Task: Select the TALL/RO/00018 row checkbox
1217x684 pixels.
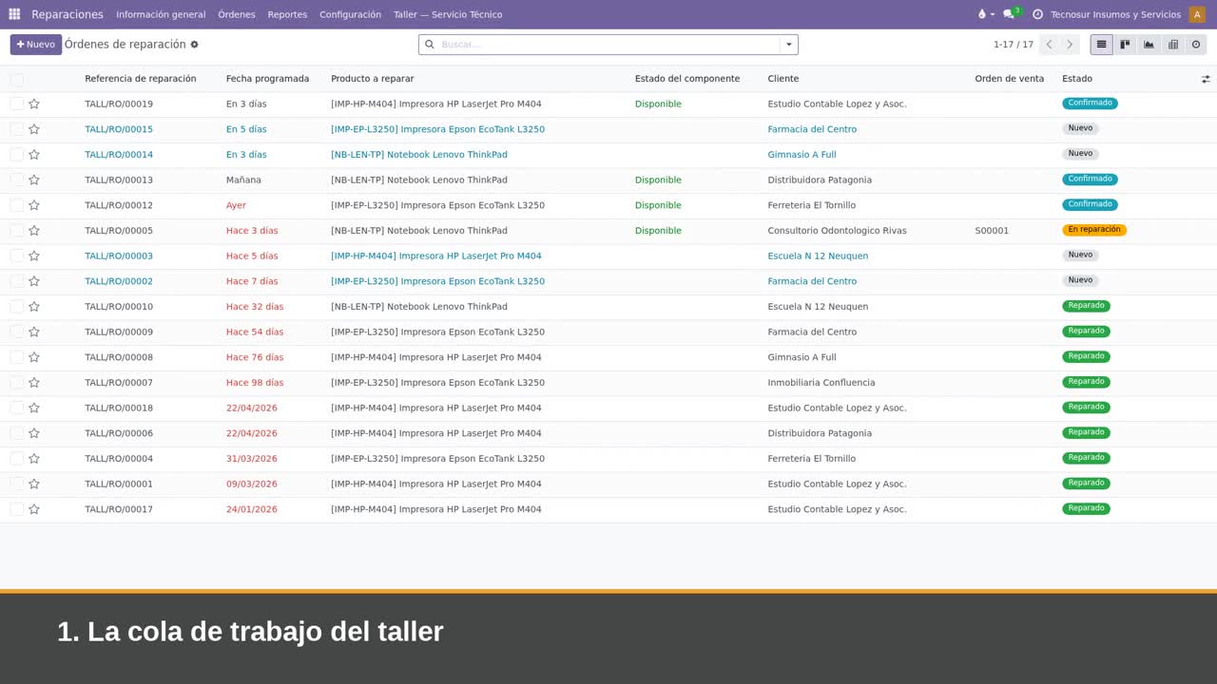Action: point(17,408)
